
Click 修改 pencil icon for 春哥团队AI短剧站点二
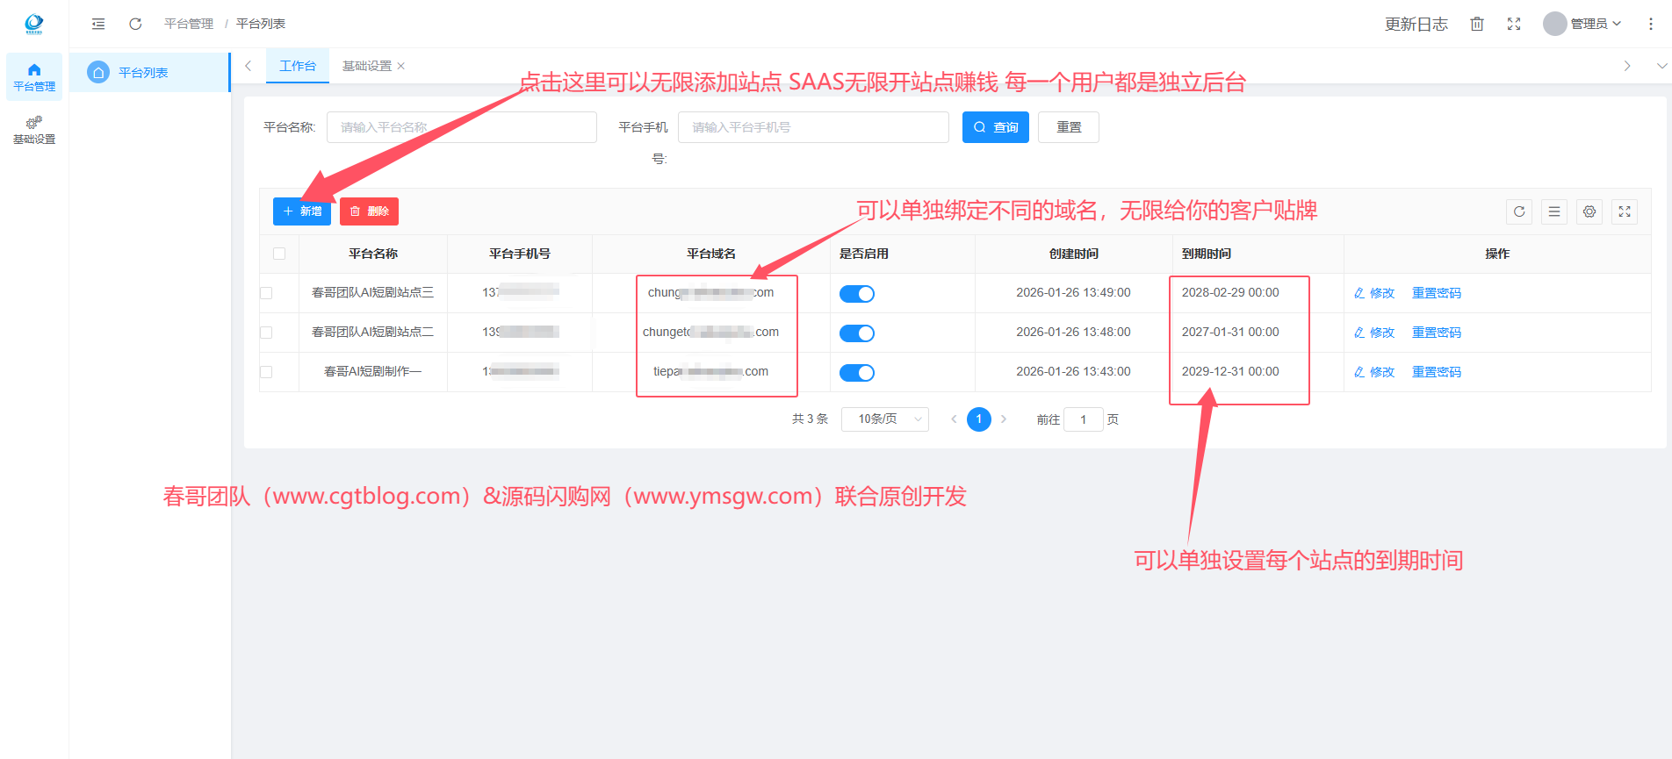click(1359, 333)
